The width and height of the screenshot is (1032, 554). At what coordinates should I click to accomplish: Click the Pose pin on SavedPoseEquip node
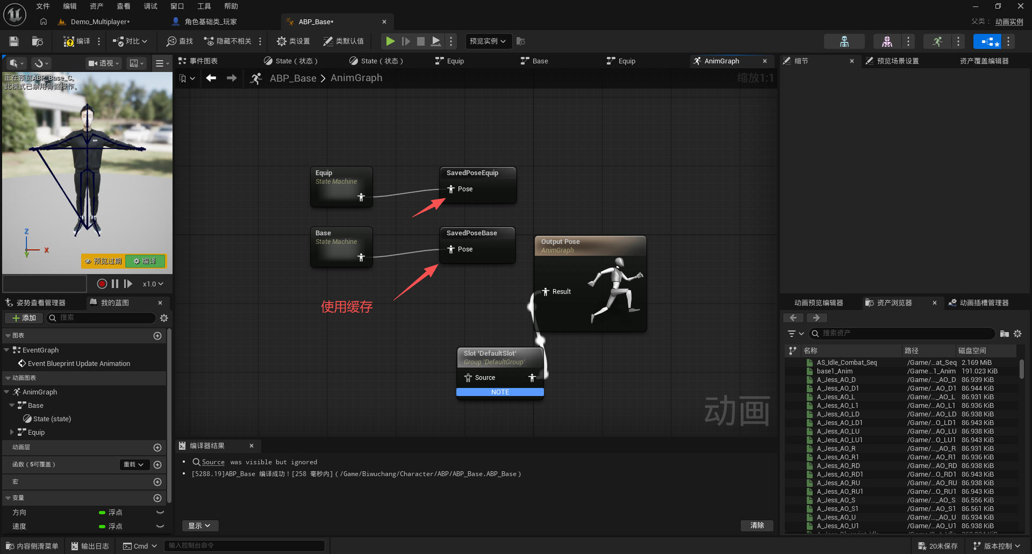pos(451,189)
